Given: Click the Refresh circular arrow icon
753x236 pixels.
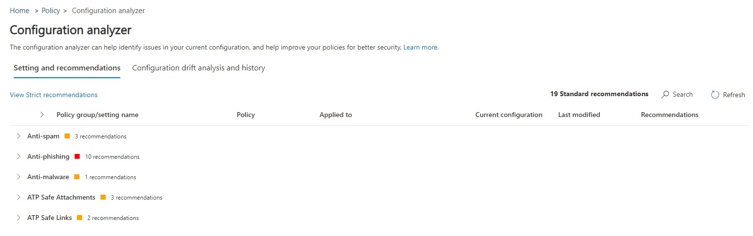Looking at the screenshot, I should pos(715,95).
